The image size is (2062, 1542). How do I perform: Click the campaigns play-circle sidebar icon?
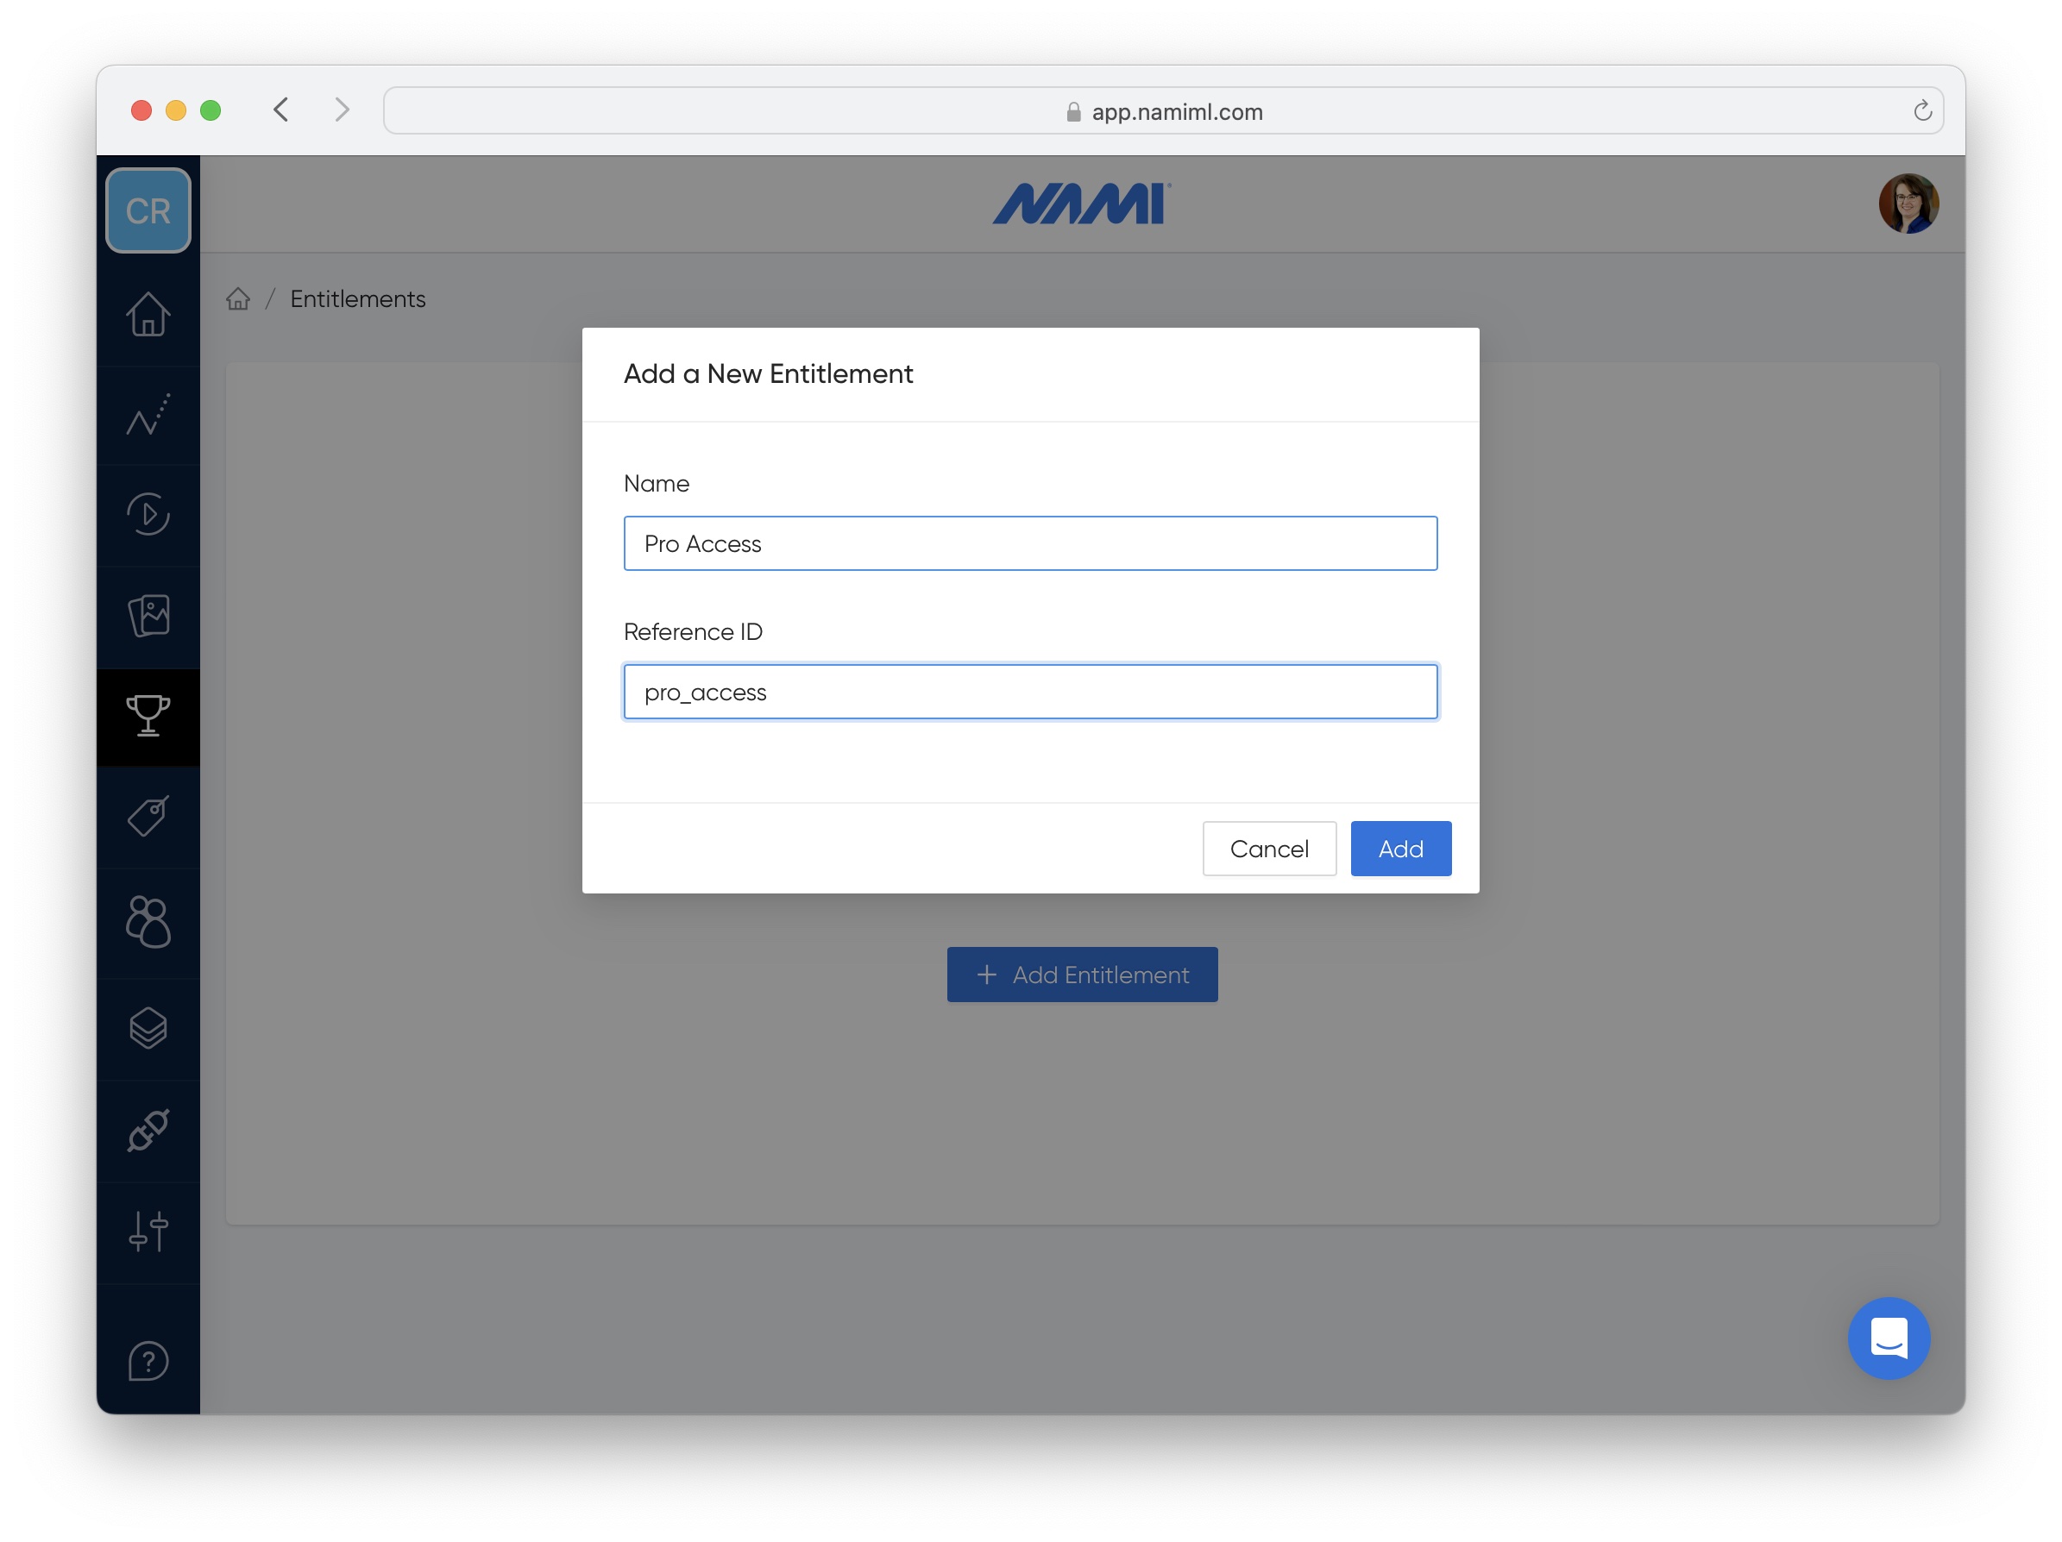pos(148,514)
